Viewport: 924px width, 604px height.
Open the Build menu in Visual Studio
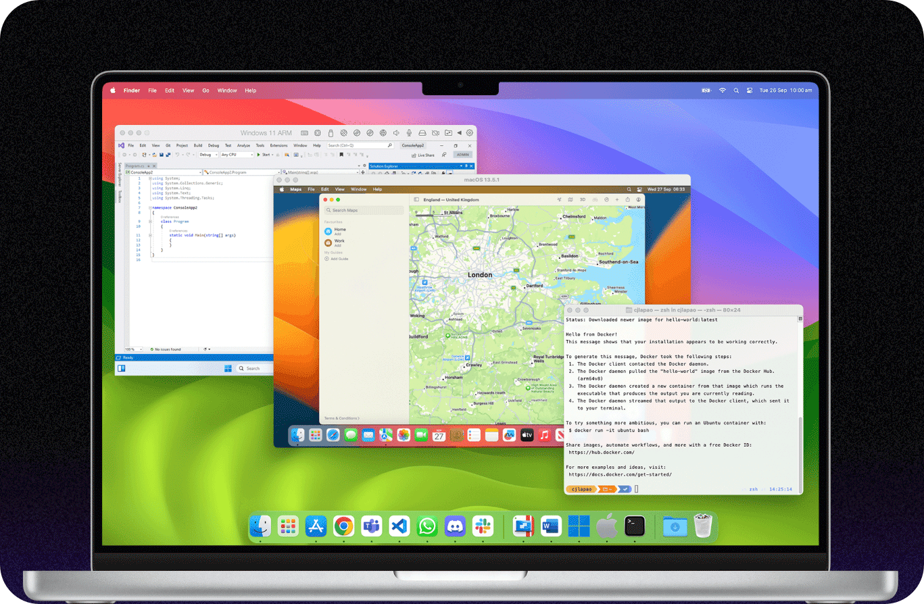click(198, 145)
